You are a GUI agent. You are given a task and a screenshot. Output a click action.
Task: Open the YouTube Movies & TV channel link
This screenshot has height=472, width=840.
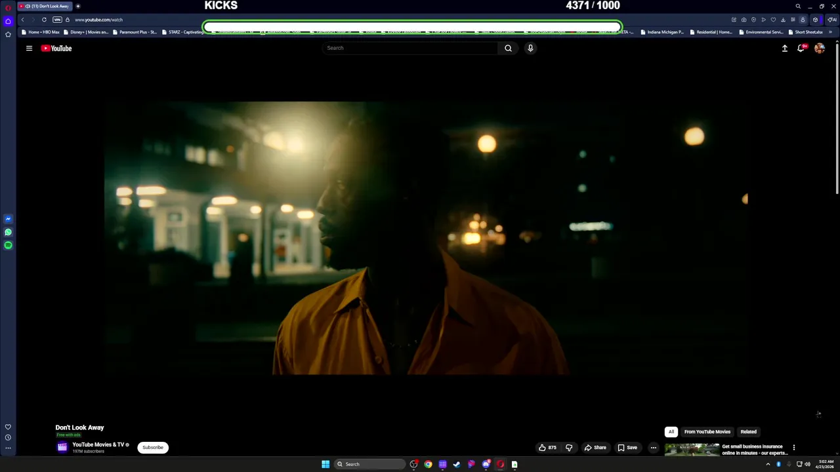(x=98, y=444)
